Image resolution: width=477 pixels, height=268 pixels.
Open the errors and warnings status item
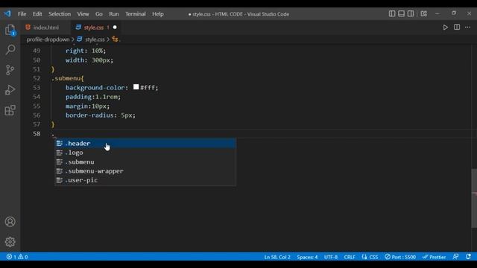pos(17,257)
